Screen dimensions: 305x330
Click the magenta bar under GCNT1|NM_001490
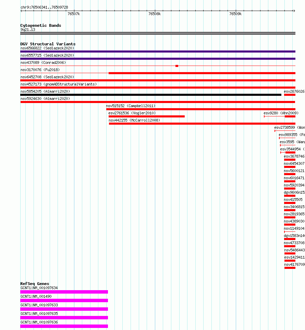[x=64, y=300]
